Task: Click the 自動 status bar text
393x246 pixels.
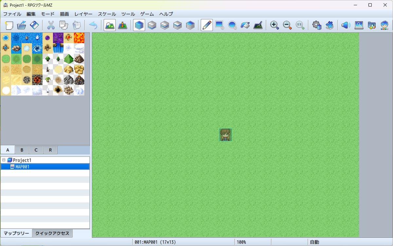Action: [314, 242]
